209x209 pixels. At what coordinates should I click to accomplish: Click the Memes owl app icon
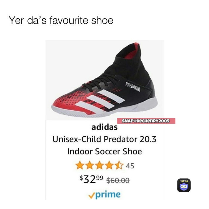tap(184, 185)
